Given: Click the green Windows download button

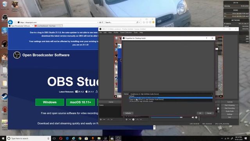Looking at the screenshot, I should (x=50, y=102).
